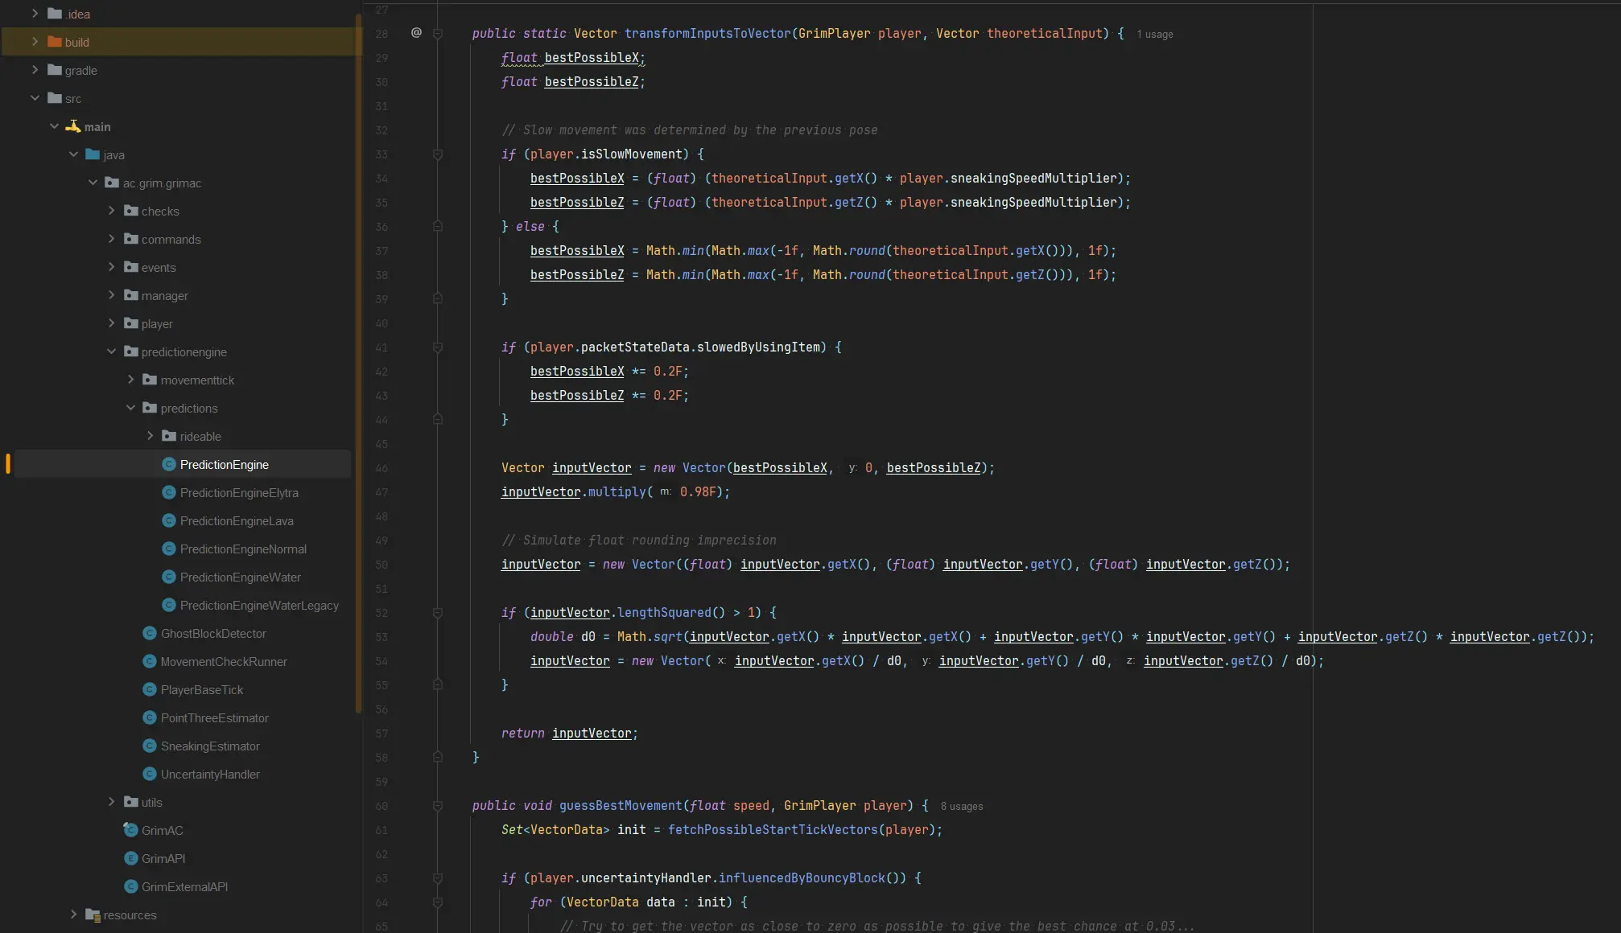1621x933 pixels.
Task: Select the PredictionEngine tree item
Action: tap(224, 464)
